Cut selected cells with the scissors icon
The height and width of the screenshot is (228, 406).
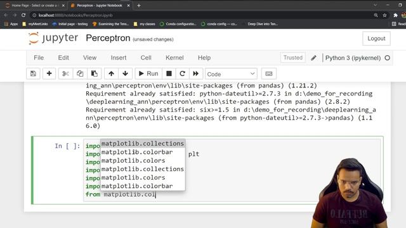pyautogui.click(x=65, y=73)
